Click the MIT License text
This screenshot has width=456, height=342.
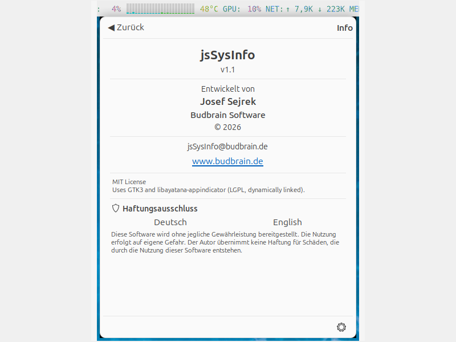click(x=129, y=182)
